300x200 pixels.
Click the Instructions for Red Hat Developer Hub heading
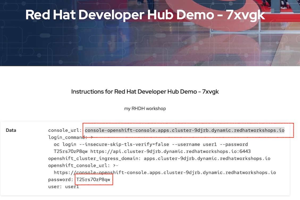coord(145,92)
